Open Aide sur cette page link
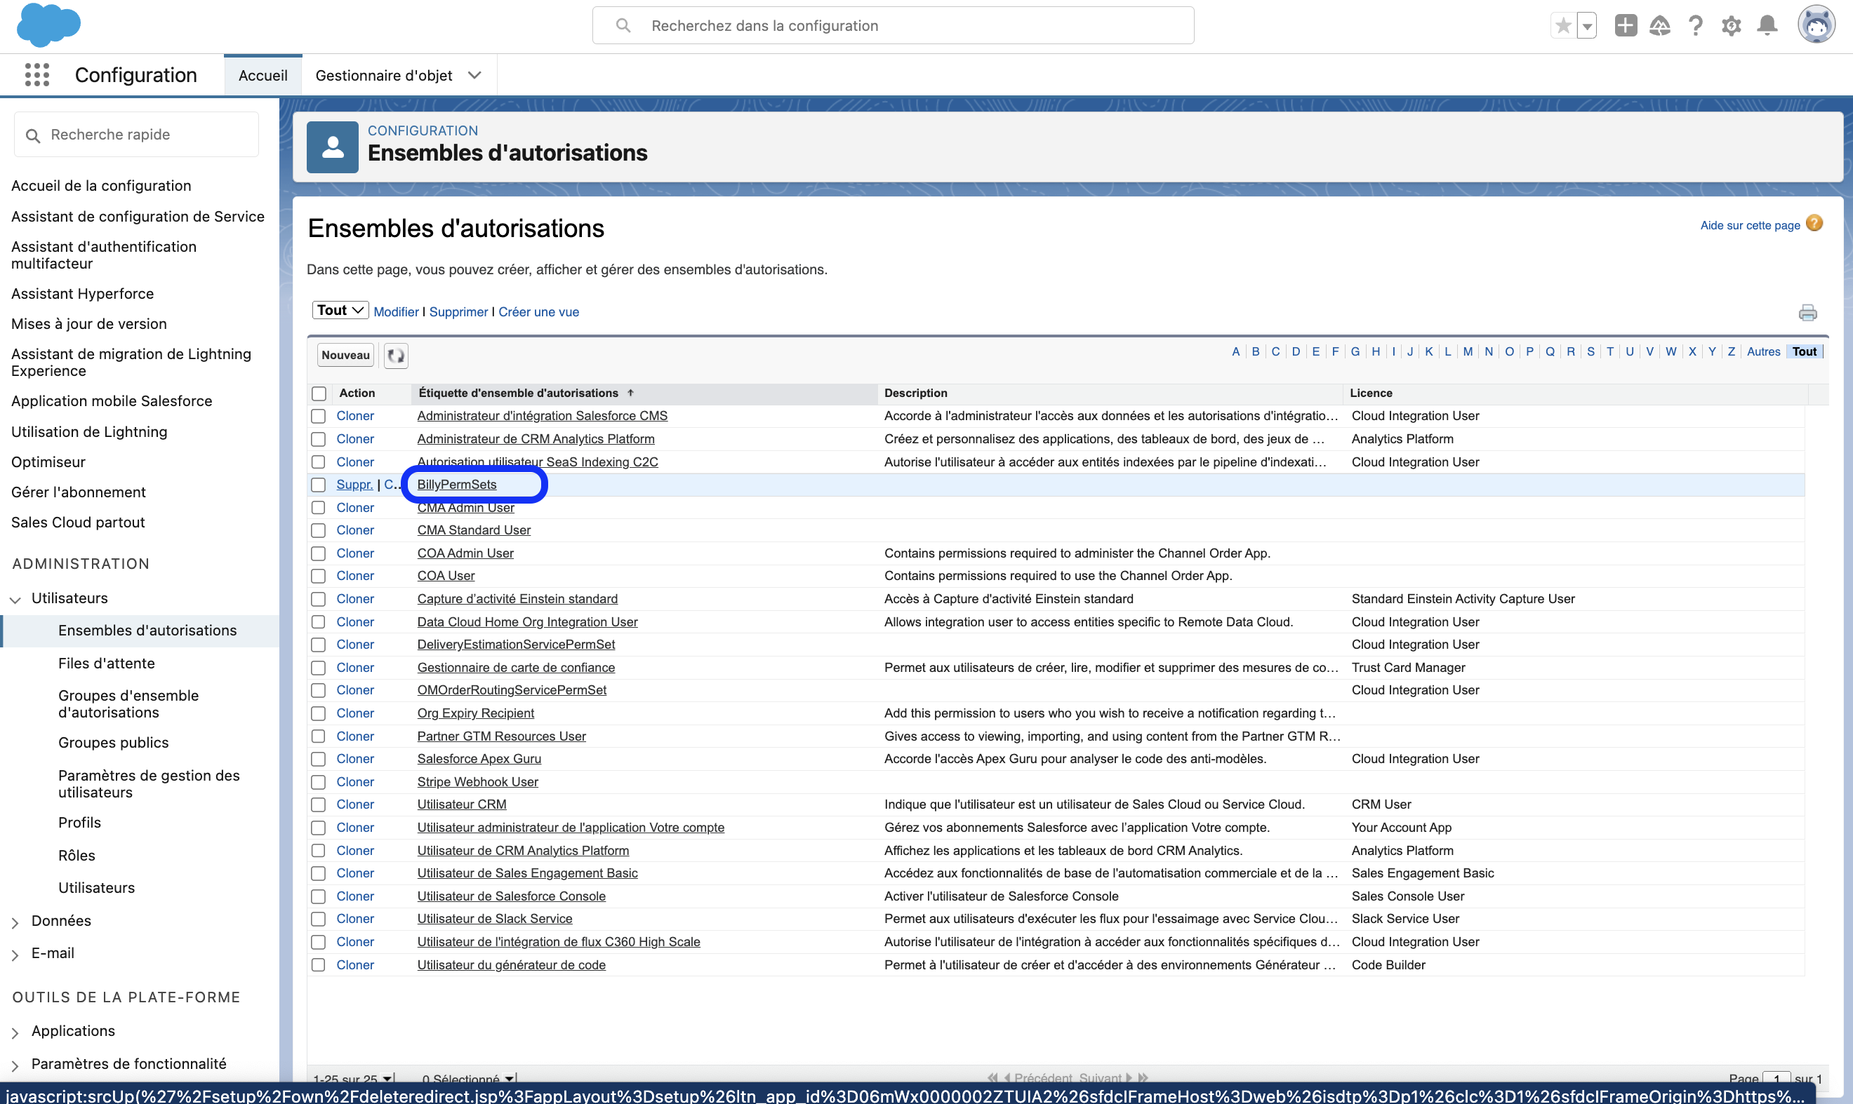Screen dimensions: 1853x1104 [1750, 225]
